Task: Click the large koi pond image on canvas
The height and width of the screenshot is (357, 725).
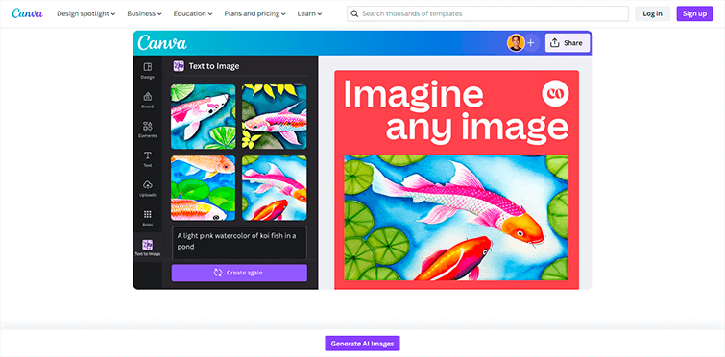Action: click(x=456, y=218)
